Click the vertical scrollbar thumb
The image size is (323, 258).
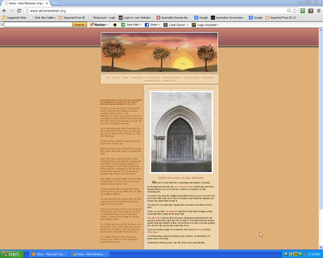tap(321, 121)
